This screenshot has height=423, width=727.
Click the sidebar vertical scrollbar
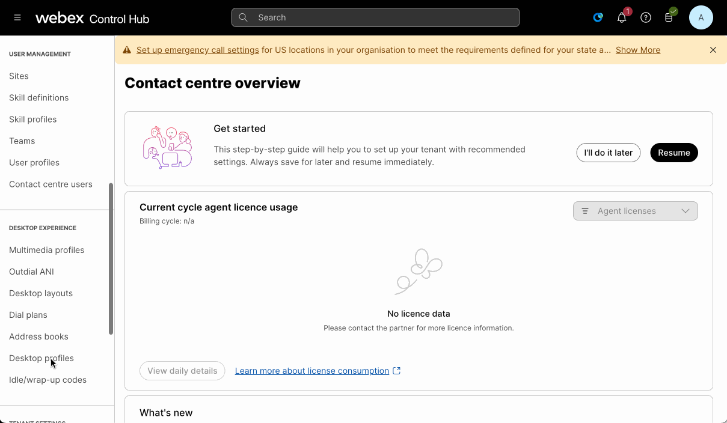click(x=111, y=258)
